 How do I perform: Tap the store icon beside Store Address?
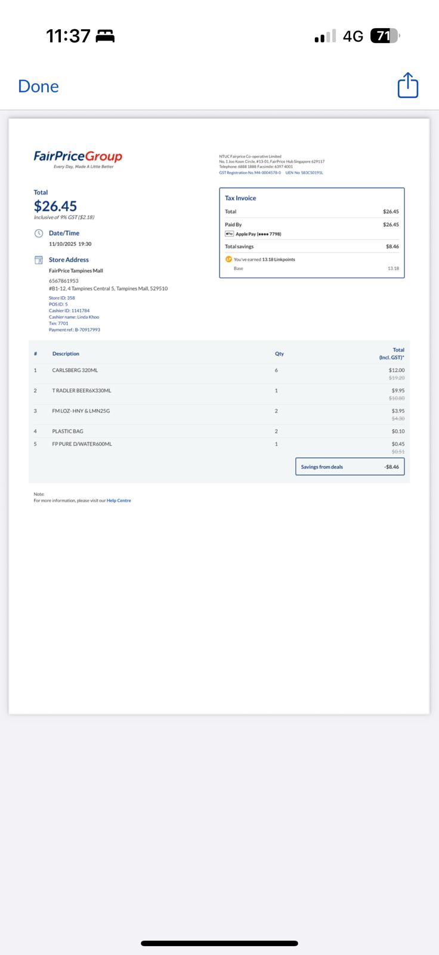[38, 260]
